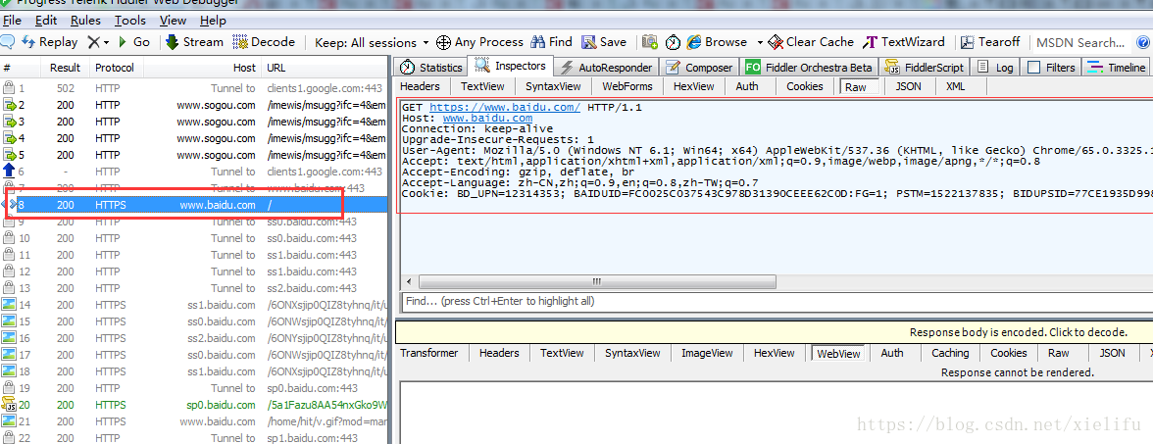Select session 16 ss2.baidu.com image icon
This screenshot has height=444, width=1153.
click(x=9, y=337)
